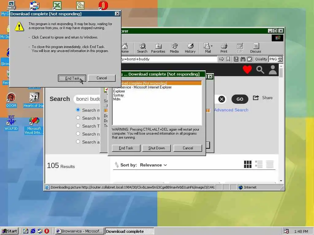Switch to grid view of results

pyautogui.click(x=248, y=164)
